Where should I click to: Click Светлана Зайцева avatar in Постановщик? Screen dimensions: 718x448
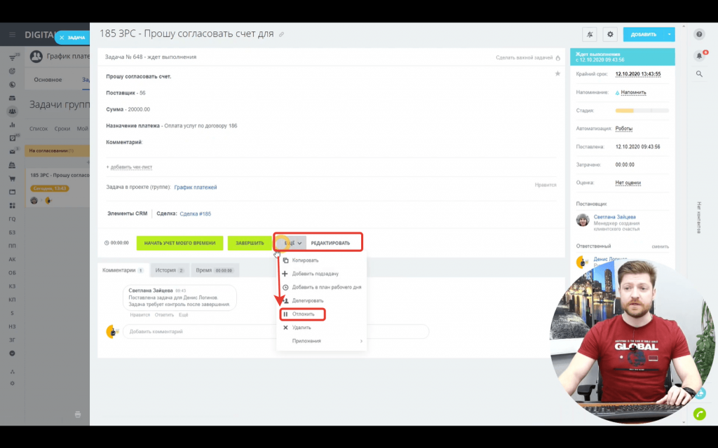pos(583,220)
